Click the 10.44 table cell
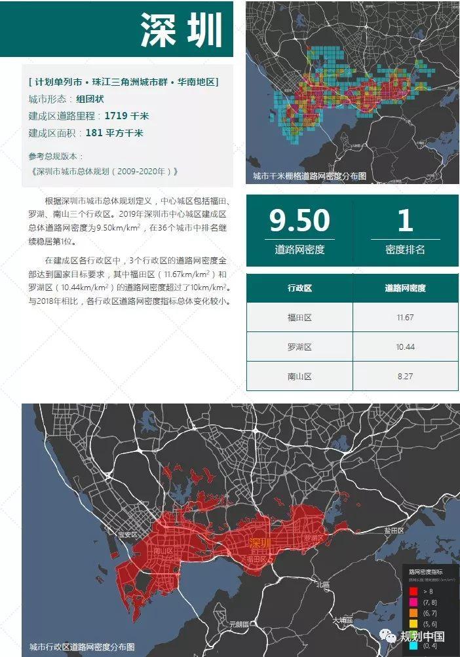460x657 pixels. click(405, 347)
